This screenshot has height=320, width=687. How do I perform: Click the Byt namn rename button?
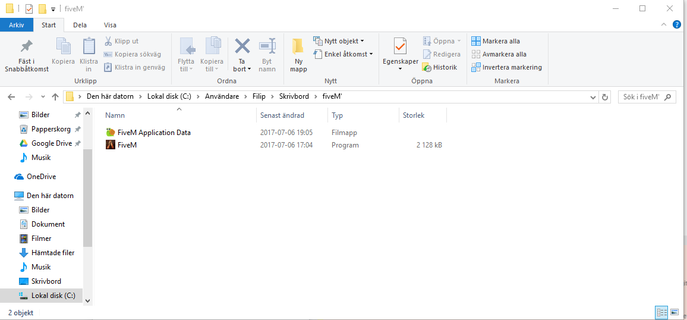pos(267,56)
